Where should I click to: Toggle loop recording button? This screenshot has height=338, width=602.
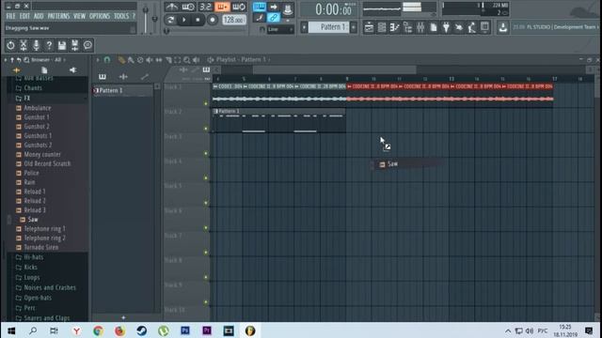(238, 7)
